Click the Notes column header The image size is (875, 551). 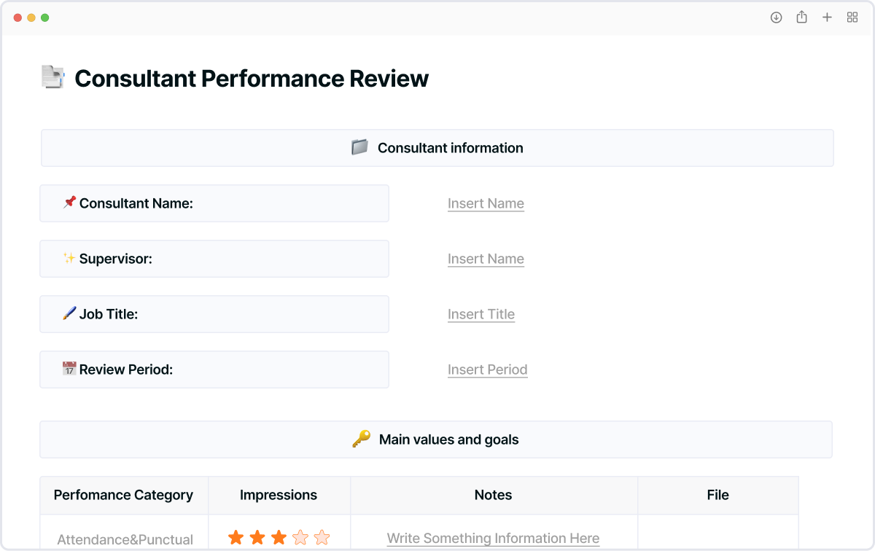[493, 495]
